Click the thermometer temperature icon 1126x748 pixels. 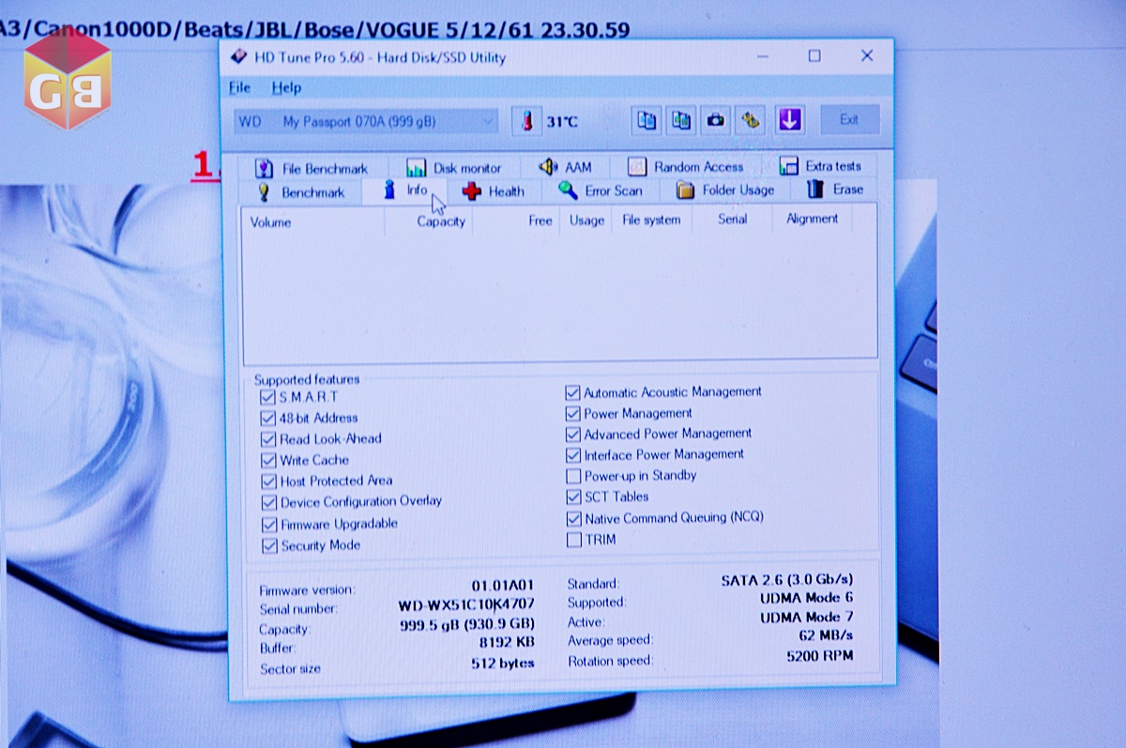[x=528, y=121]
